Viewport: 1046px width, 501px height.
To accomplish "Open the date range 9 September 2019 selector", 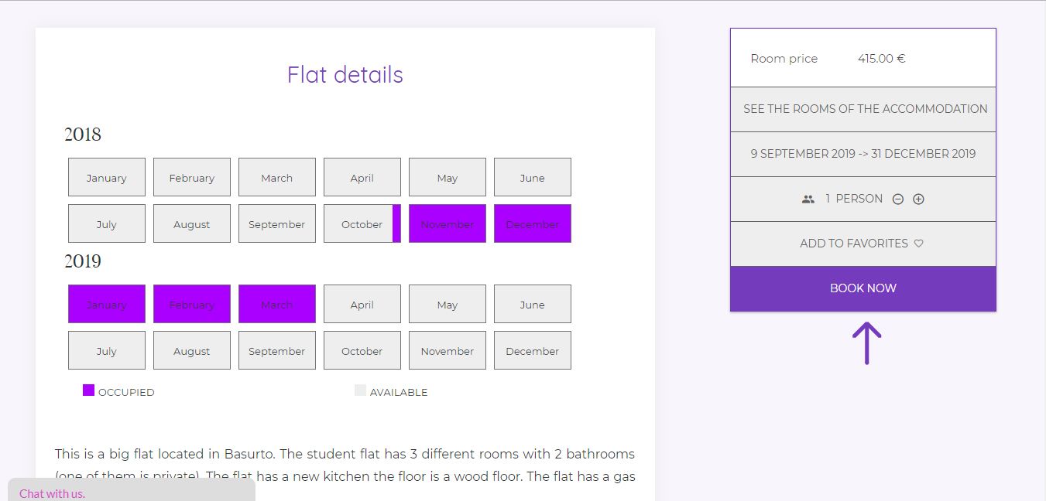I will [863, 154].
